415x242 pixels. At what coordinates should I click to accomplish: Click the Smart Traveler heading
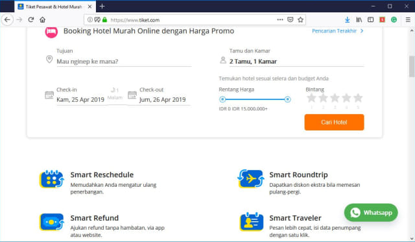click(x=296, y=218)
